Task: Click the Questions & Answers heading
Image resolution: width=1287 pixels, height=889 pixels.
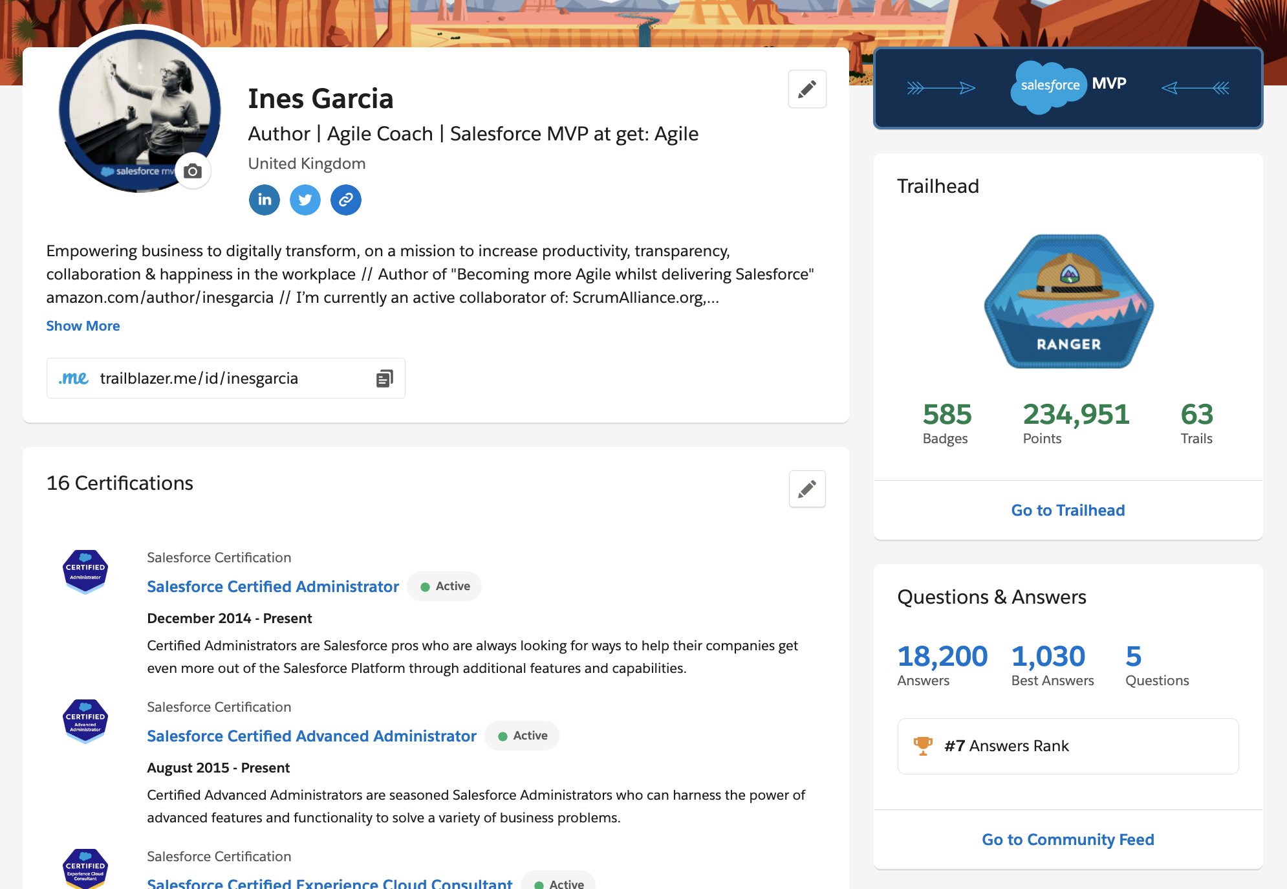Action: (992, 597)
